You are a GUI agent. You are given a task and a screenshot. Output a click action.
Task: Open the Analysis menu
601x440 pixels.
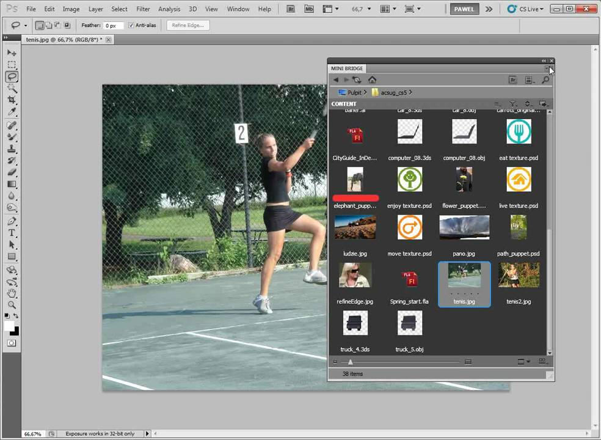pos(169,9)
